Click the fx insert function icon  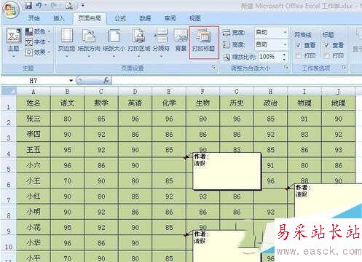pyautogui.click(x=106, y=80)
